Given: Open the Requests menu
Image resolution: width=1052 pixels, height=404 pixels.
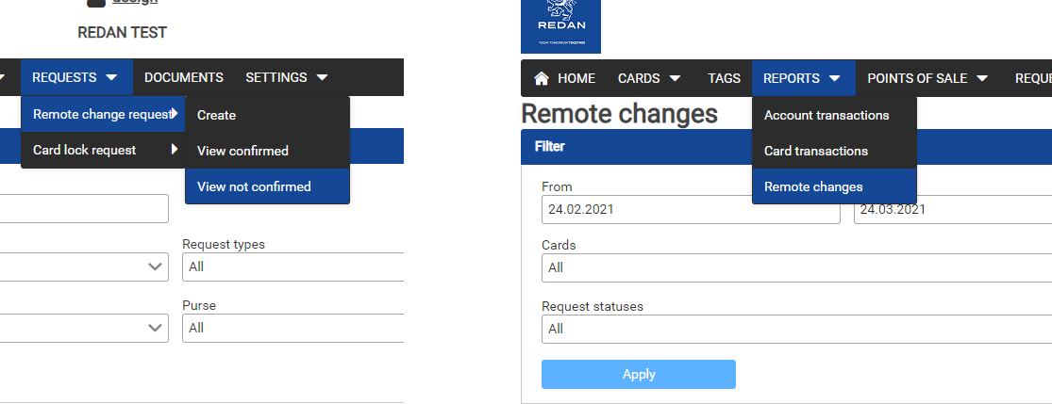Looking at the screenshot, I should click(x=75, y=77).
